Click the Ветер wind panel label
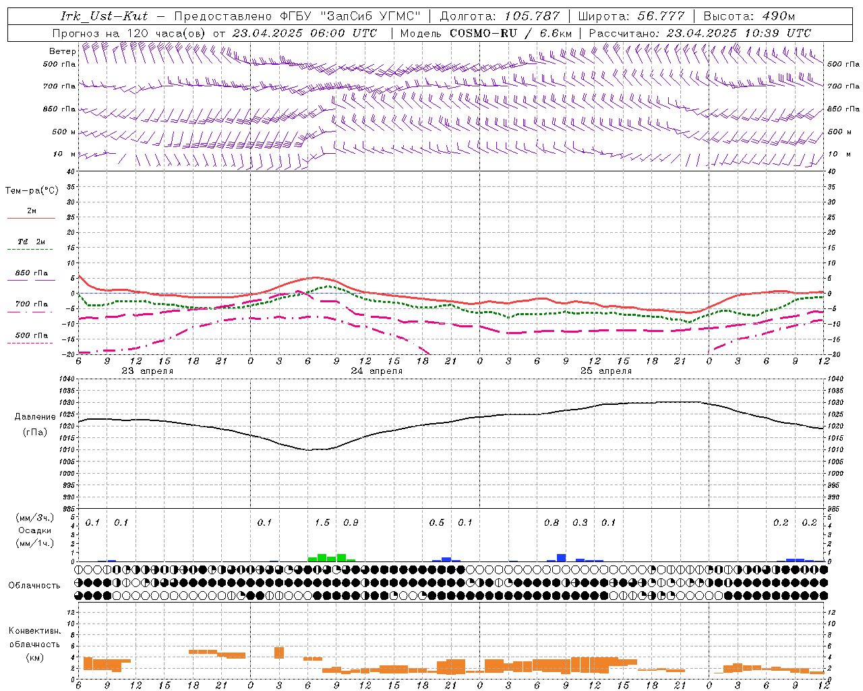This screenshot has height=691, width=863. (63, 51)
